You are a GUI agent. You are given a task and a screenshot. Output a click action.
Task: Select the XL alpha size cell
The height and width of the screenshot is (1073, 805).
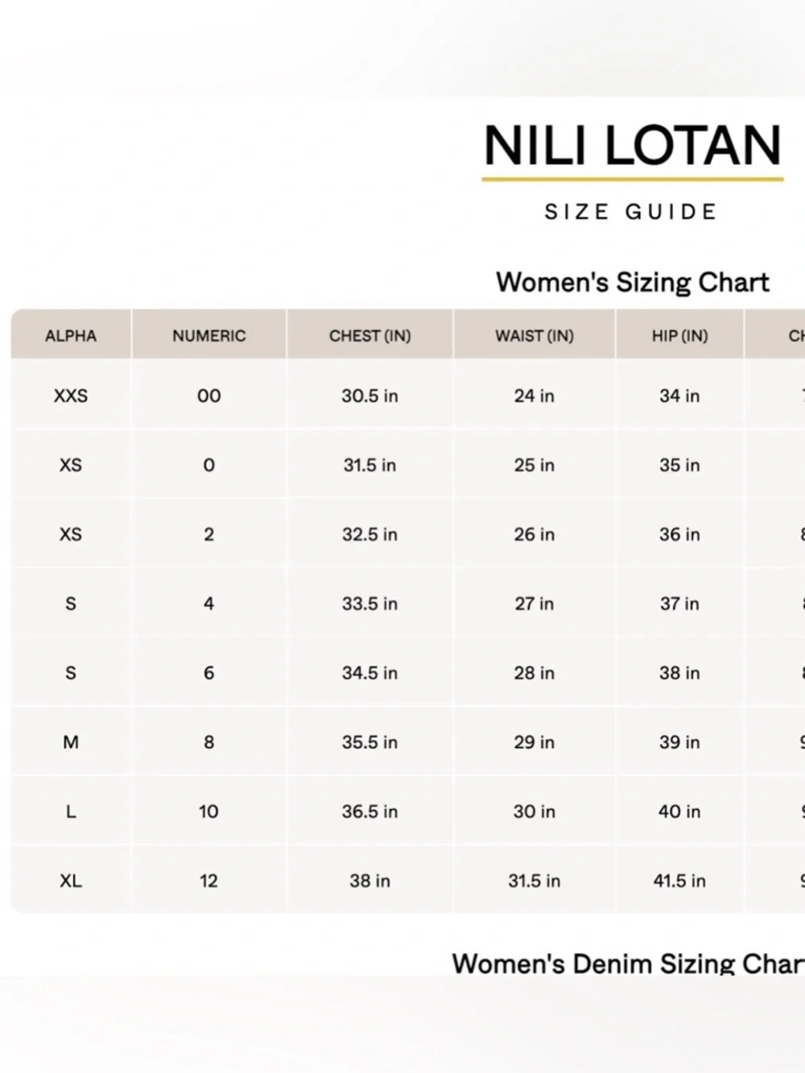71,881
